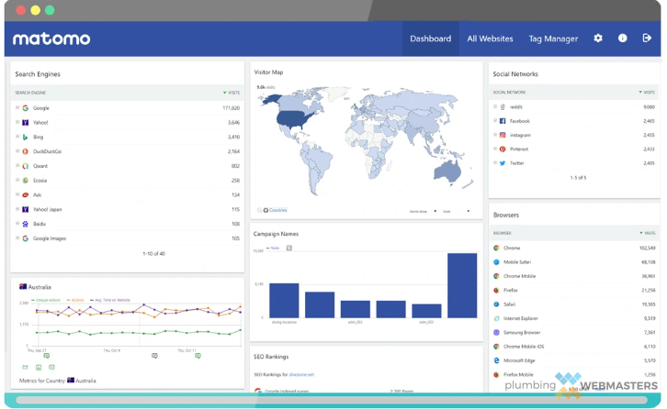Click the Countries link under Visitor Map

click(x=277, y=210)
